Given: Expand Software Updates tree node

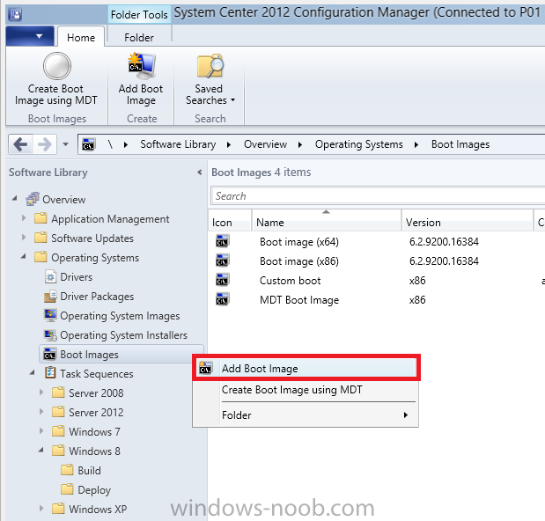Looking at the screenshot, I should click(x=24, y=238).
